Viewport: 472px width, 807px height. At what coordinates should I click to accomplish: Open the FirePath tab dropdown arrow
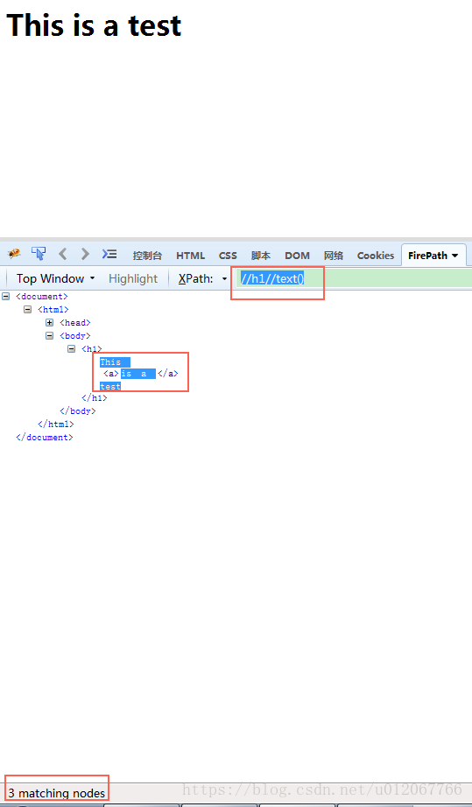tap(454, 256)
